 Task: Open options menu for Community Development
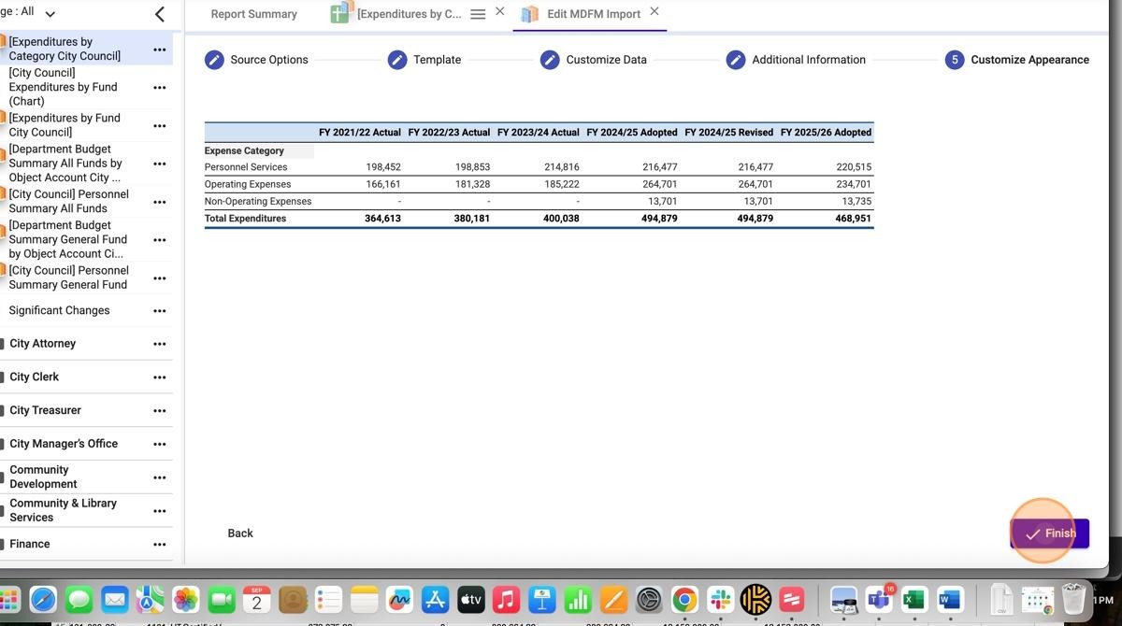point(160,477)
